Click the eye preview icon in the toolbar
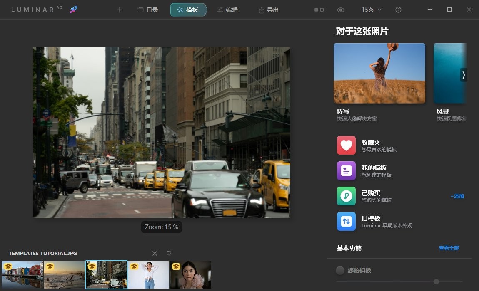Screen dimensions: 479x291 (340, 10)
